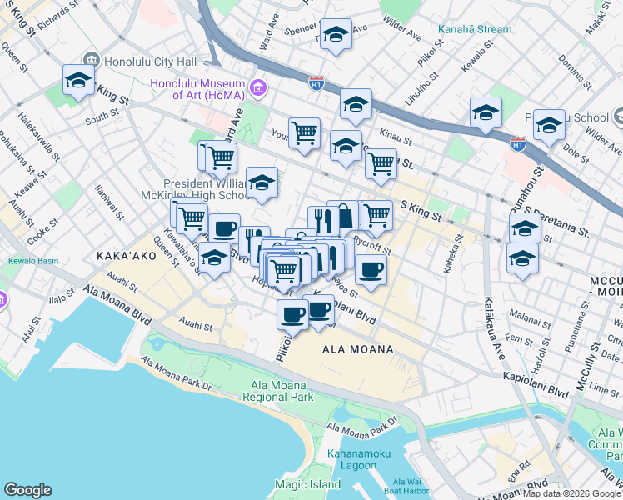
Task: Select the school marker beside South St
Action: (78, 81)
